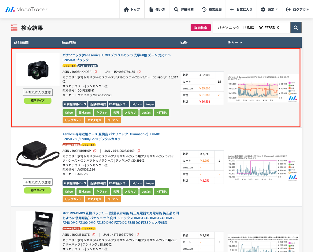Search ヤフオク for the LUMIX camera

point(102,112)
